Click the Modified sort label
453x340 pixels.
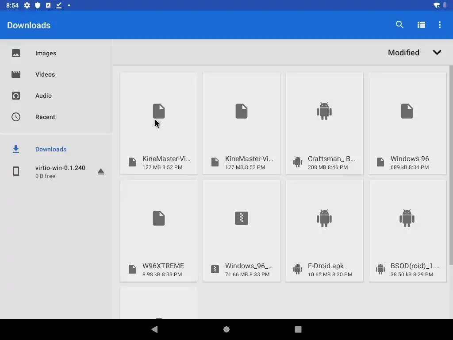click(x=403, y=53)
